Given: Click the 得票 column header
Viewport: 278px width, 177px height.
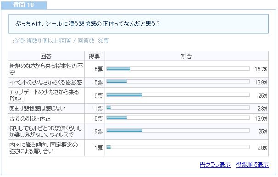Looking at the screenshot, I should tap(95, 56).
